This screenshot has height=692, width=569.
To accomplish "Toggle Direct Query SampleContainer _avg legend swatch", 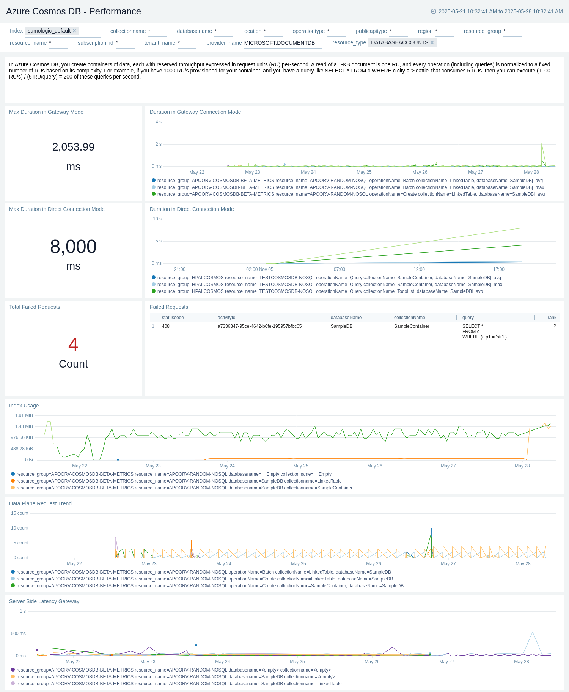I will point(154,278).
